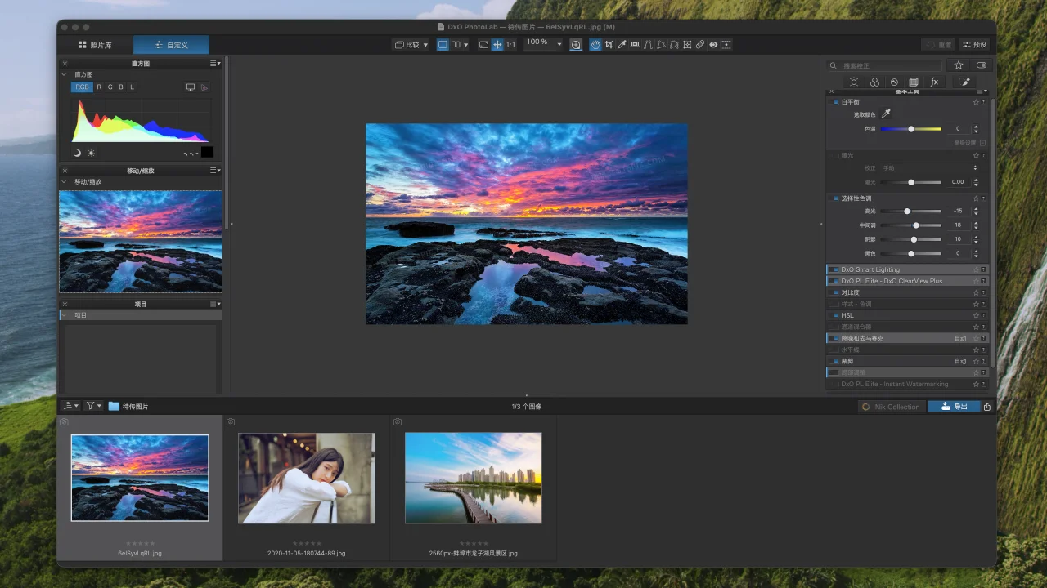This screenshot has width=1047, height=588.
Task: Open Nik Collection button
Action: (891, 406)
